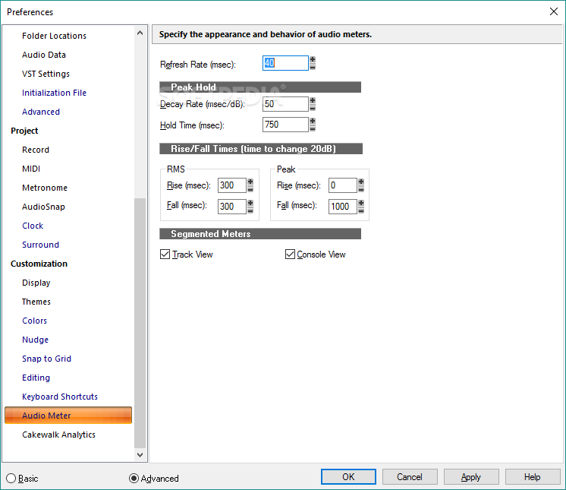Image resolution: width=566 pixels, height=490 pixels.
Task: Open the Colors page
Action: click(34, 321)
